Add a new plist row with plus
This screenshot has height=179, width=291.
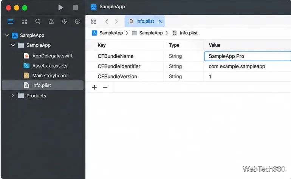click(94, 87)
